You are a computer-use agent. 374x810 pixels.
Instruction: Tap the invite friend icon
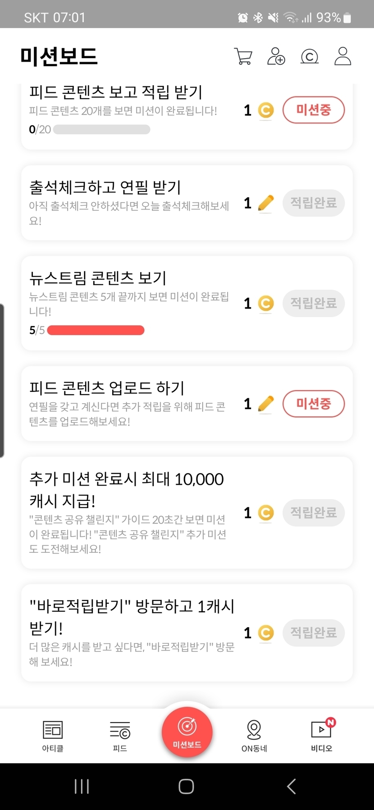pyautogui.click(x=276, y=56)
